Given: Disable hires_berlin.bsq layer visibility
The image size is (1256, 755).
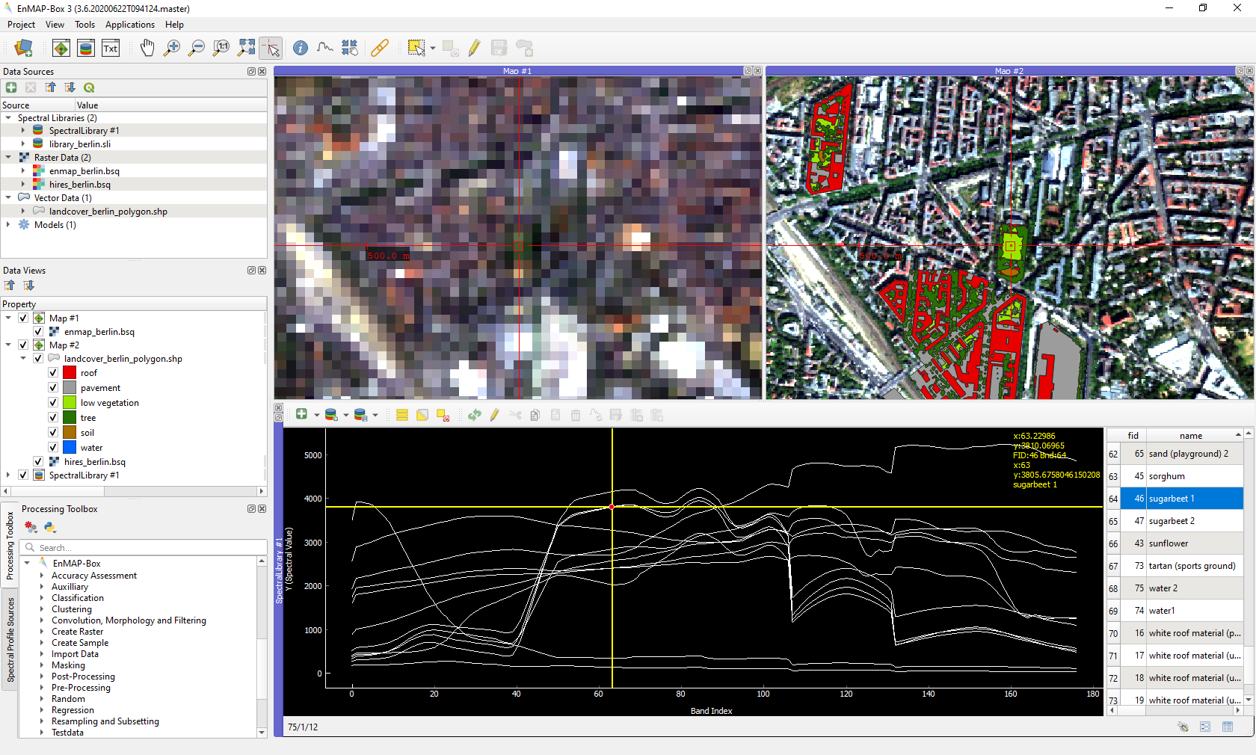Looking at the screenshot, I should [38, 461].
